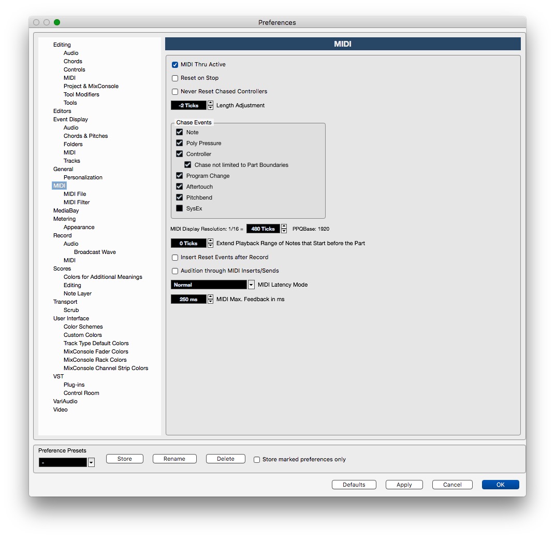Click the Apply button
555x538 pixels.
404,485
